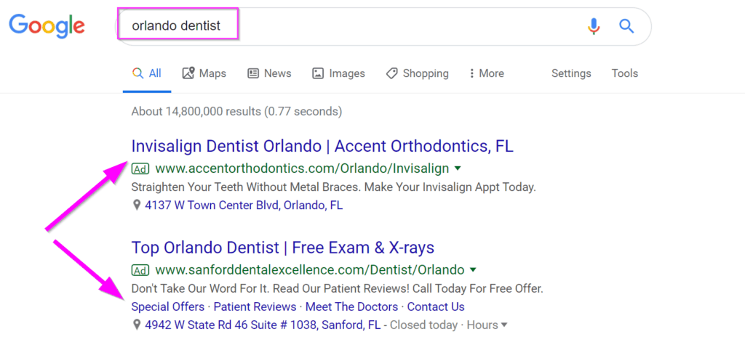
Task: Open the Shopping tab
Action: 417,73
